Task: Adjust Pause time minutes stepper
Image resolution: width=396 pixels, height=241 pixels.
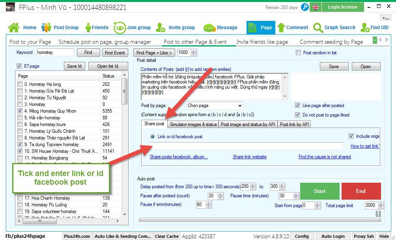Action: (x=296, y=196)
